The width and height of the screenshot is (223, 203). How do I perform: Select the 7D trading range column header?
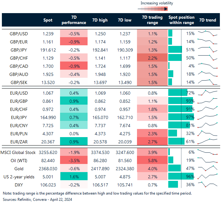pyautogui.click(x=150, y=20)
